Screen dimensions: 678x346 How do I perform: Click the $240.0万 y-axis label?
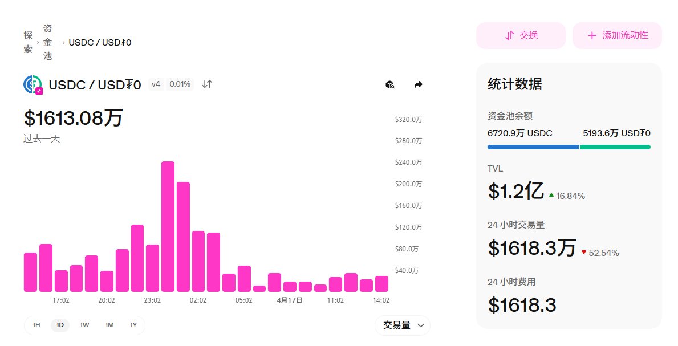pos(408,162)
